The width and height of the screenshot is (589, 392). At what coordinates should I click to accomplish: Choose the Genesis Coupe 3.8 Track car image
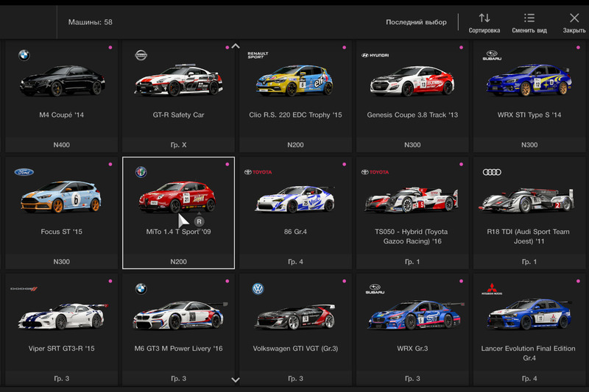tap(412, 81)
